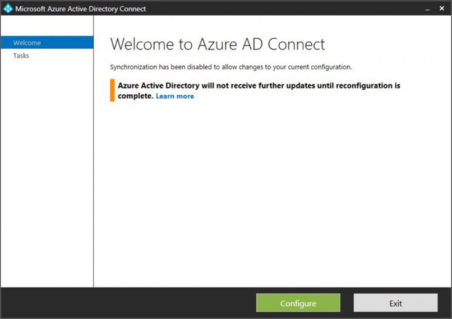The height and width of the screenshot is (319, 452).
Task: Click the Microsoft Azure Active Directory Connect title text
Action: point(81,8)
